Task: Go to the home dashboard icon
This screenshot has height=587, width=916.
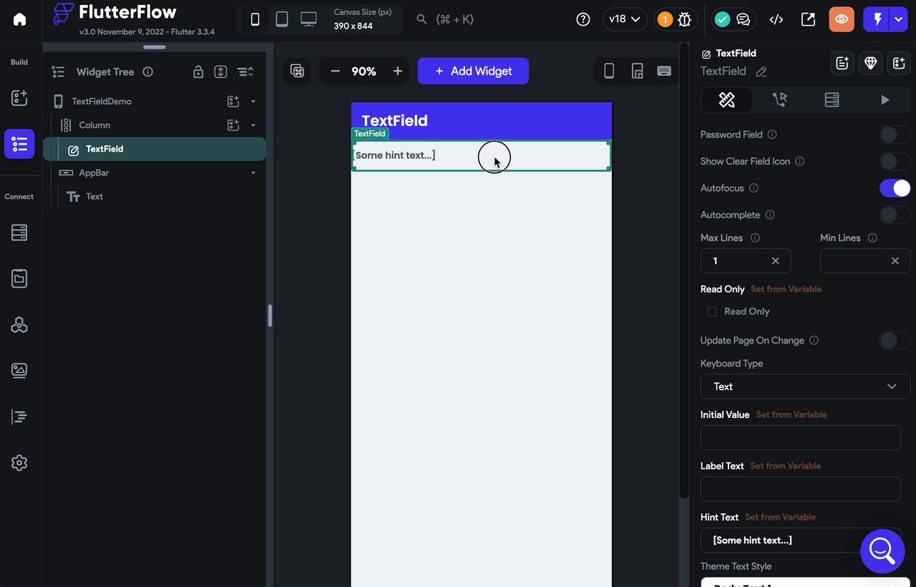Action: tap(19, 19)
